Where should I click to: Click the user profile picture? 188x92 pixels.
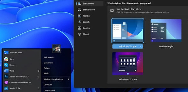(x=56, y=49)
